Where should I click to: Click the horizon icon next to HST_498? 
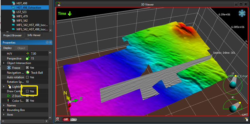tap(14, 3)
